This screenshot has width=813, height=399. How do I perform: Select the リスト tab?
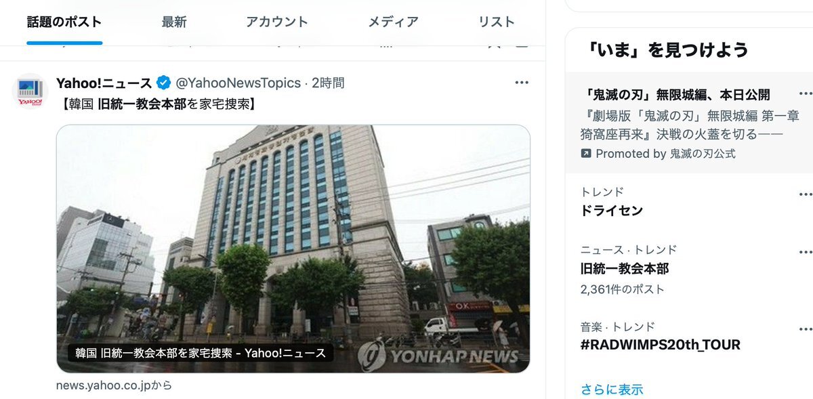click(x=497, y=22)
